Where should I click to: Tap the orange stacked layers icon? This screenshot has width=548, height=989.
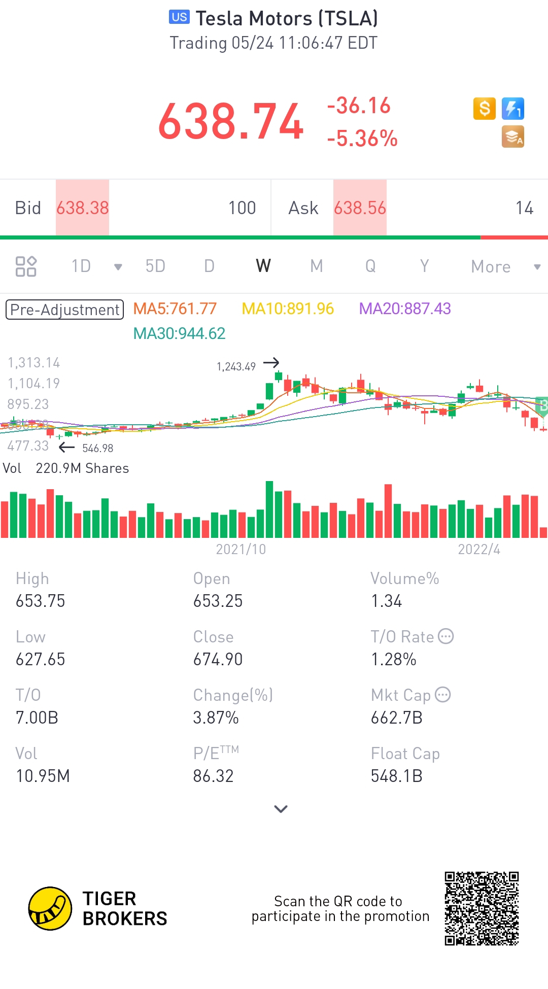click(x=512, y=137)
